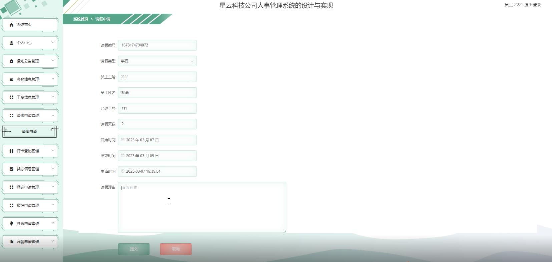Click the grid icon beside 报销申请管理
This screenshot has height=262, width=552.
pyautogui.click(x=11, y=205)
